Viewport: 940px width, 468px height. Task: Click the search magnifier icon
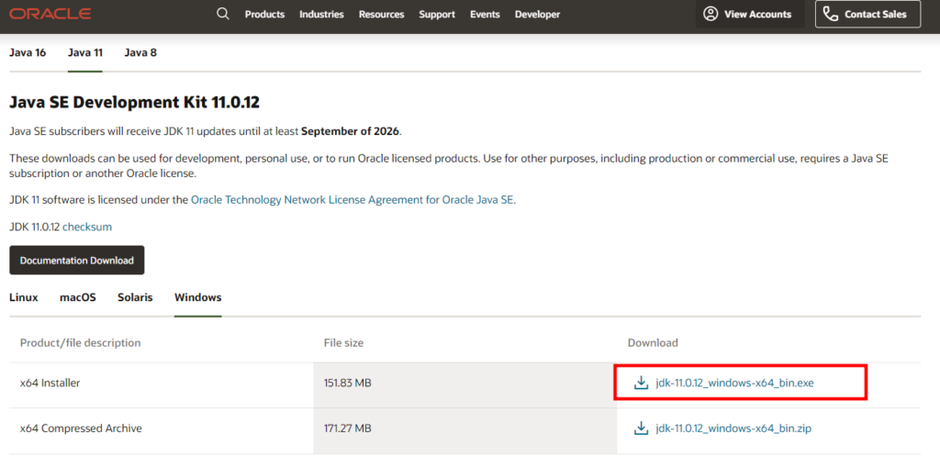click(223, 14)
